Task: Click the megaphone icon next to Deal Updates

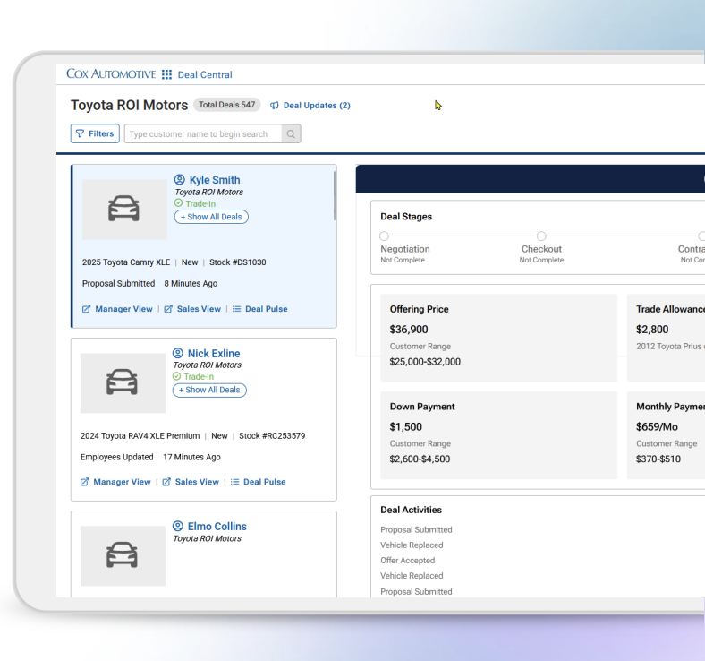Action: pos(275,106)
